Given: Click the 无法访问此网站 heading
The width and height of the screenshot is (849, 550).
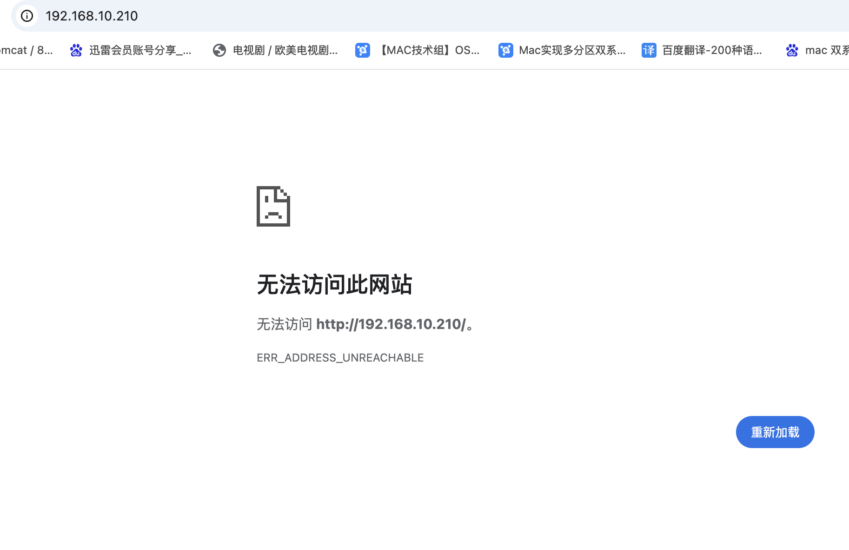Looking at the screenshot, I should tap(334, 284).
